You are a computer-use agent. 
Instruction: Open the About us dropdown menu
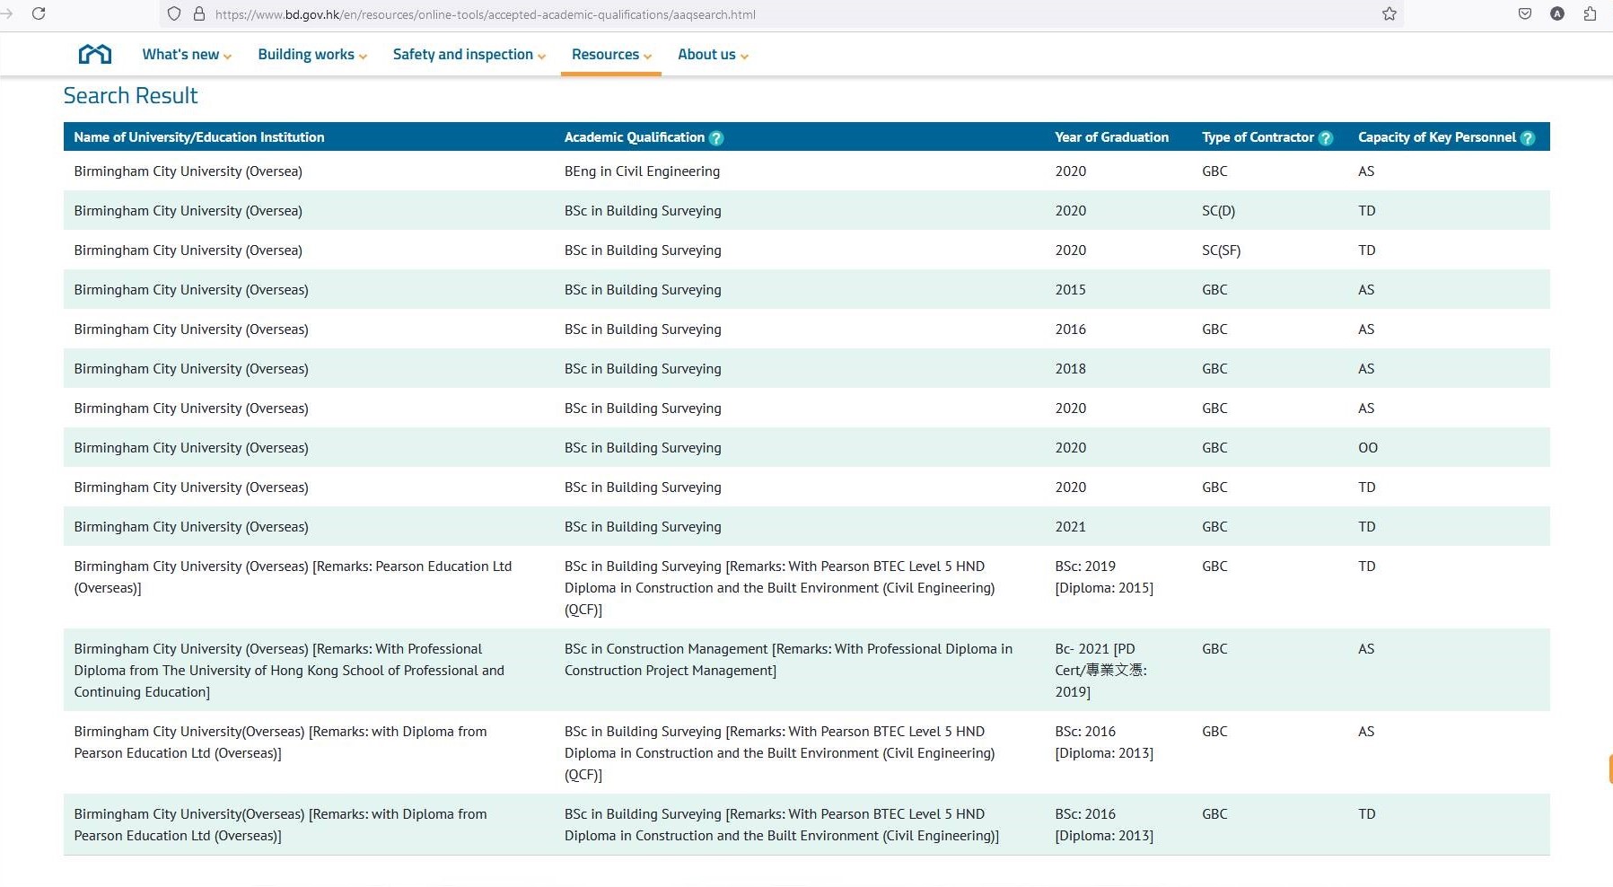[713, 55]
